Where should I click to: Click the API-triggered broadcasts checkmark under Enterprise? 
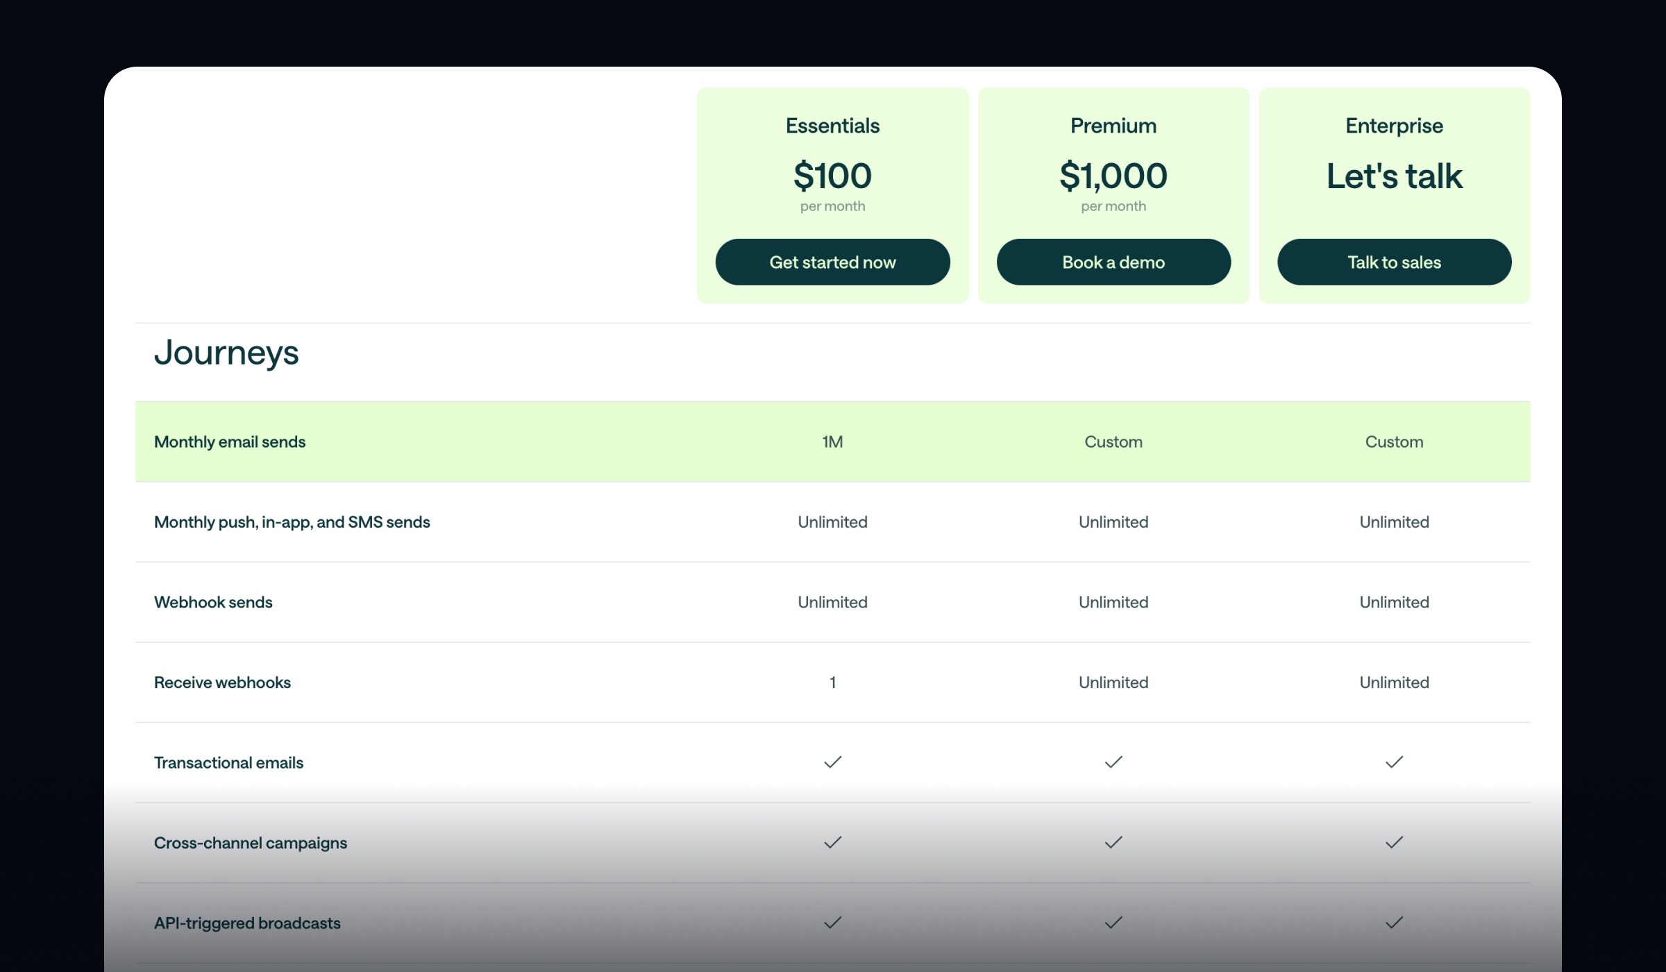[1393, 923]
